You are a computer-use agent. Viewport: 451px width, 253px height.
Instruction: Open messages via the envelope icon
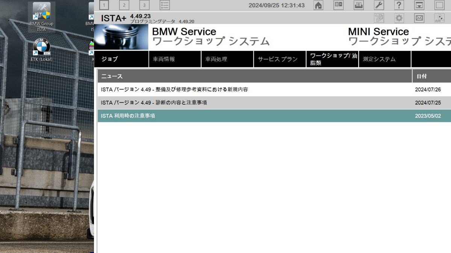click(x=419, y=18)
